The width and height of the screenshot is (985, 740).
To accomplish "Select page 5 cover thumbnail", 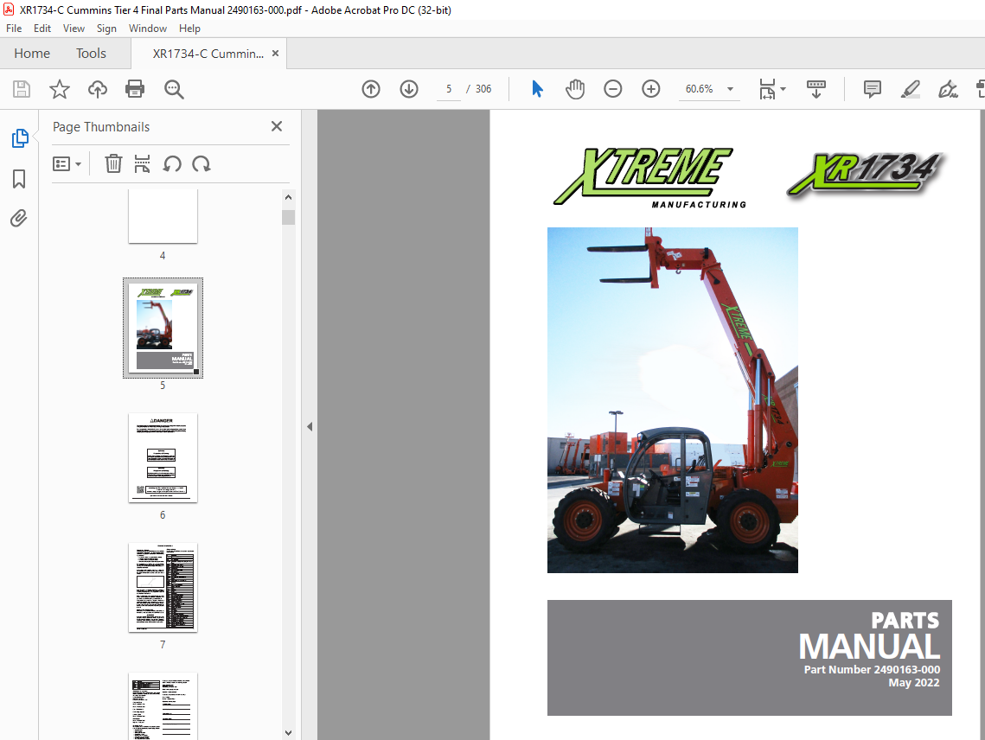I will click(x=163, y=328).
